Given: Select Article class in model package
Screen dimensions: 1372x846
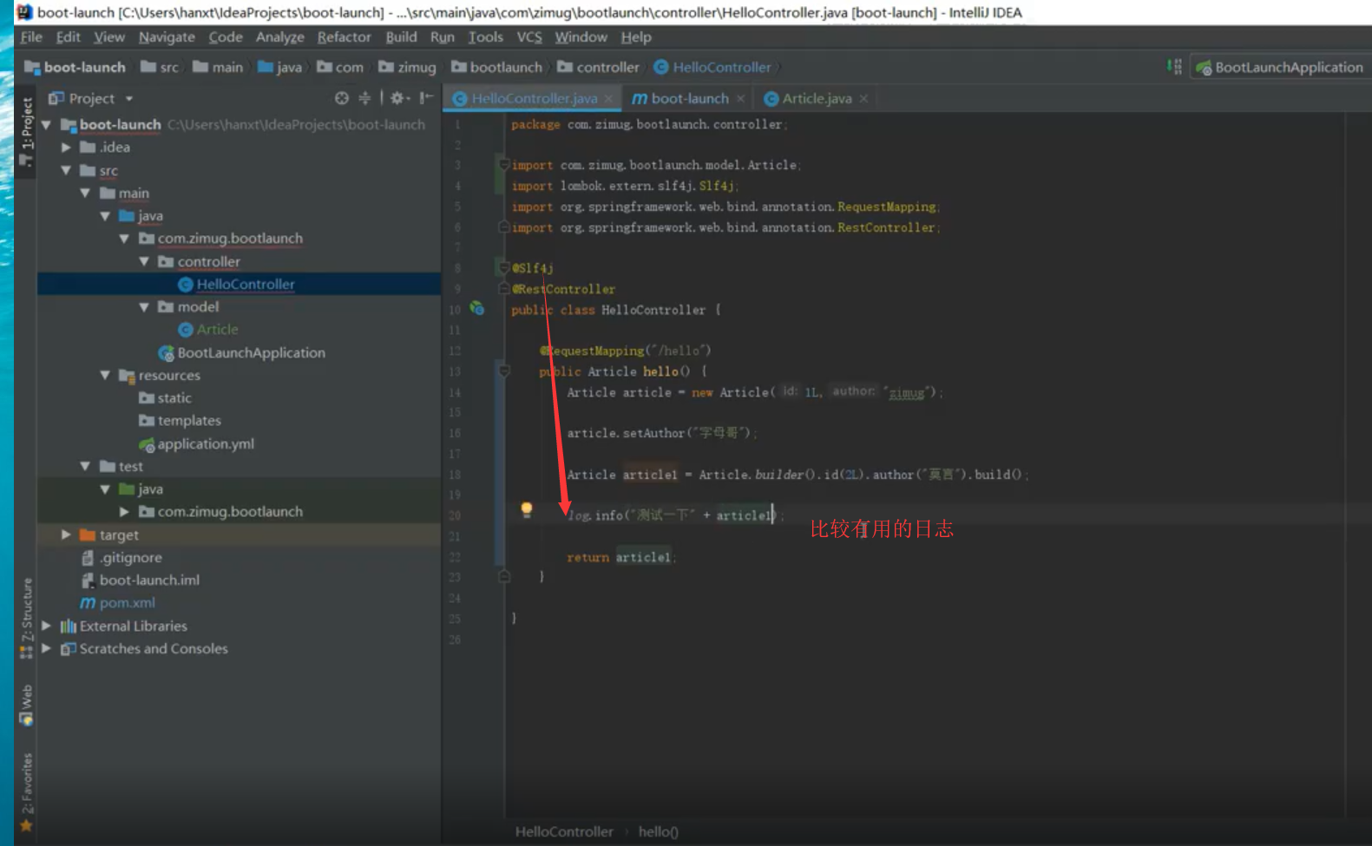Looking at the screenshot, I should click(x=217, y=330).
